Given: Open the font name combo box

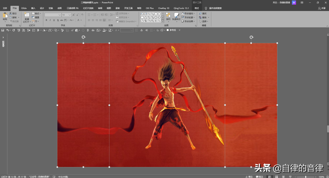Looking at the screenshot, I should [53, 15].
